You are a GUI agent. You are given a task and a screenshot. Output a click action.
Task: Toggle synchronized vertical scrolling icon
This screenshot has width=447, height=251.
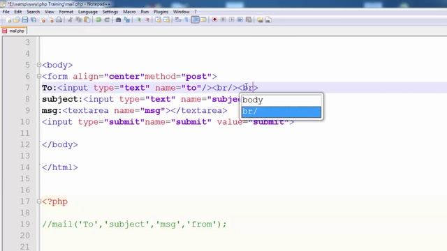point(158,20)
